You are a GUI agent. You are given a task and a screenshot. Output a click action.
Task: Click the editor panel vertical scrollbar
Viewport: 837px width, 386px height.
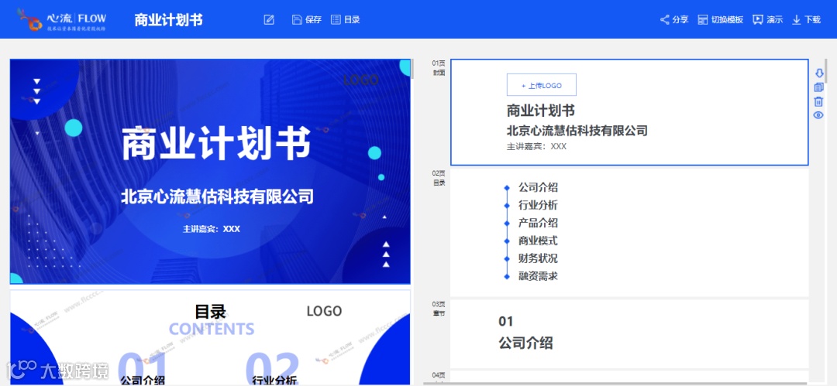826,70
